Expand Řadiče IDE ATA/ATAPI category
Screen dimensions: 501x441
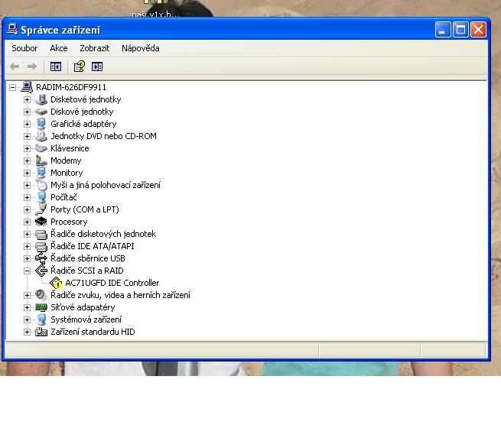coord(28,246)
